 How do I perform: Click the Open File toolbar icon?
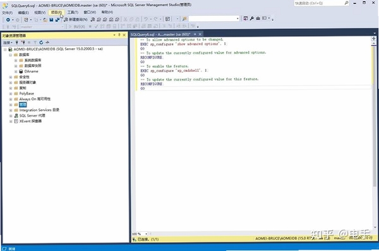coord(45,20)
